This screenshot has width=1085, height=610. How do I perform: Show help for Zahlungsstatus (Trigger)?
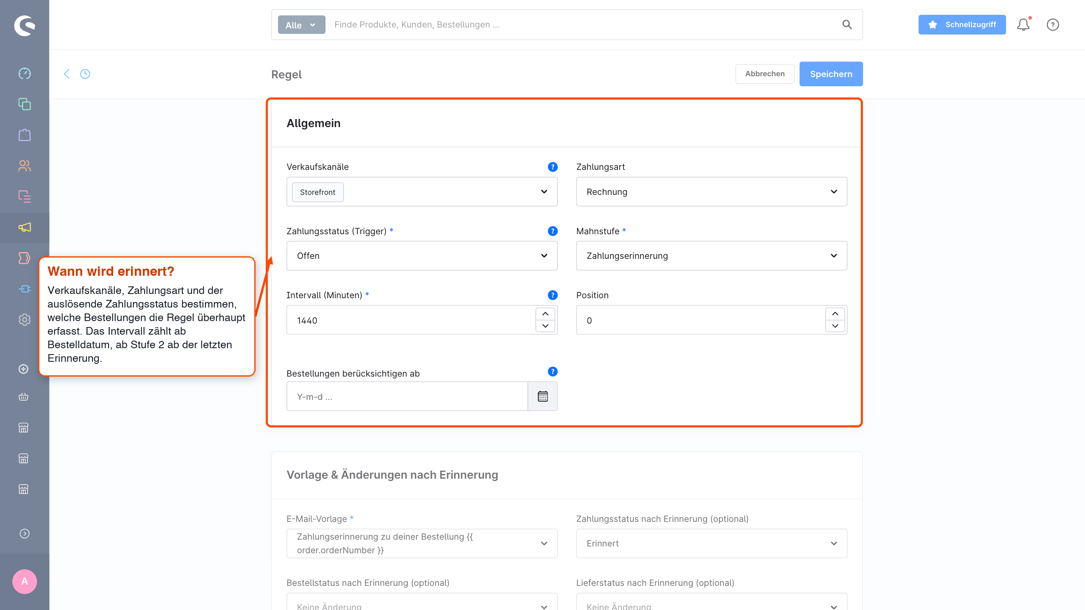[x=553, y=231]
